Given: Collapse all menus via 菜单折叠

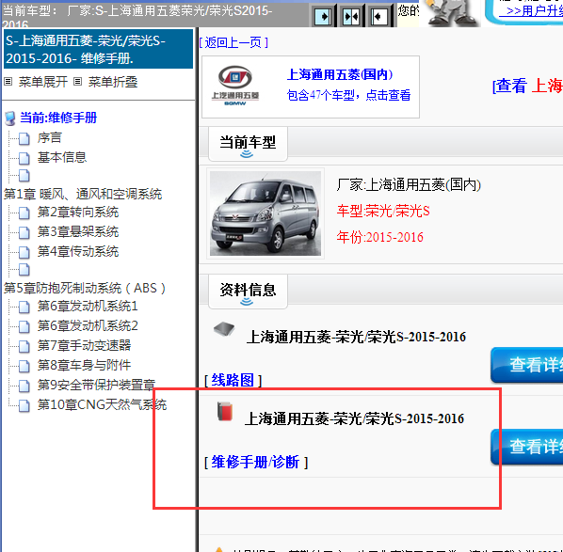Looking at the screenshot, I should click(x=113, y=82).
